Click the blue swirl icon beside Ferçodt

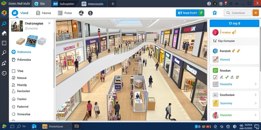pyautogui.click(x=215, y=51)
